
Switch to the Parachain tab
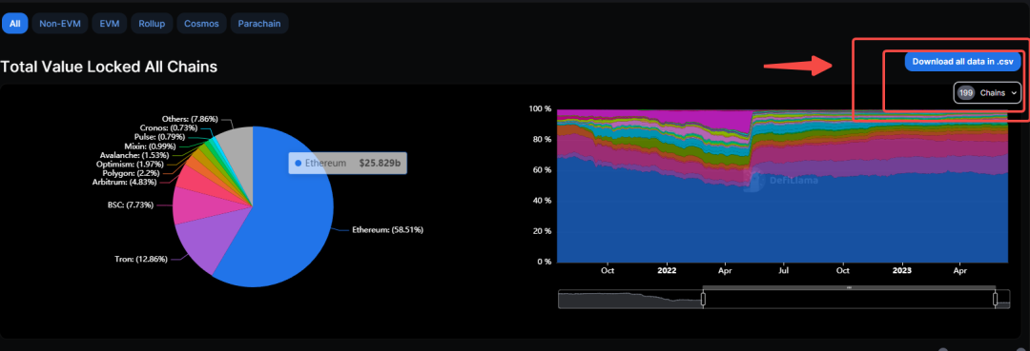click(259, 24)
